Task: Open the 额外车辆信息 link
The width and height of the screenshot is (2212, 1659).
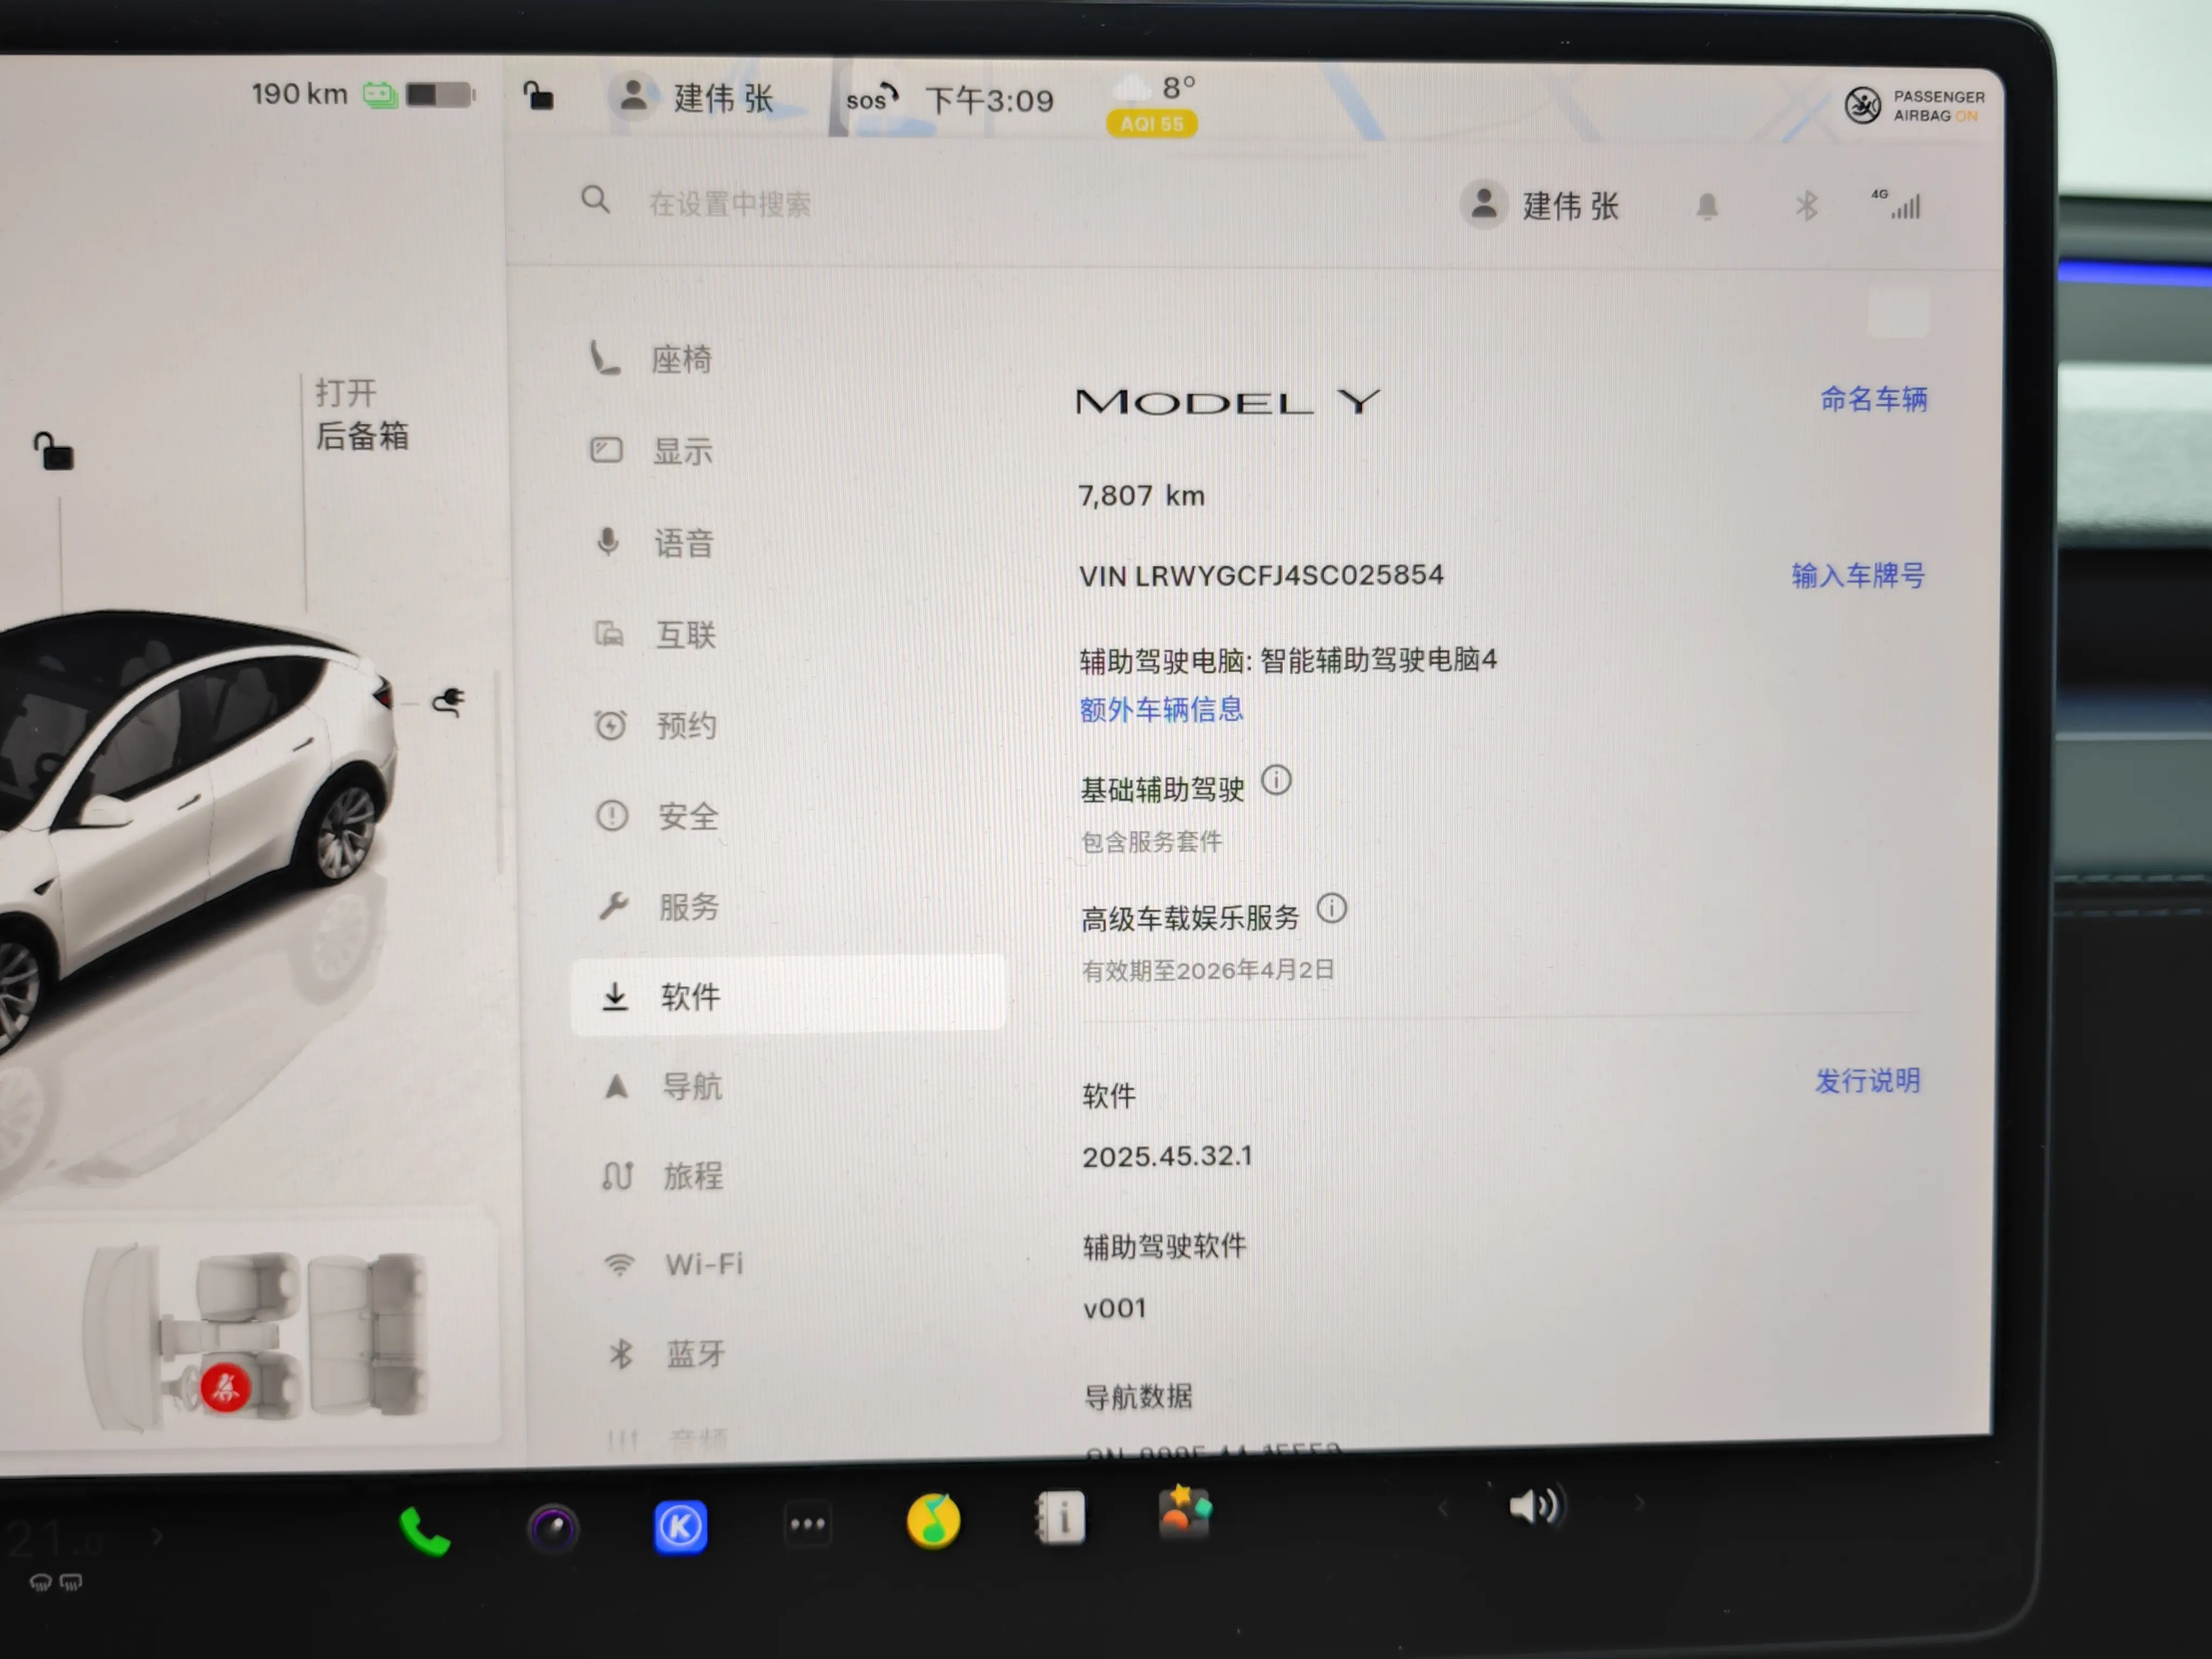Action: pyautogui.click(x=1161, y=710)
